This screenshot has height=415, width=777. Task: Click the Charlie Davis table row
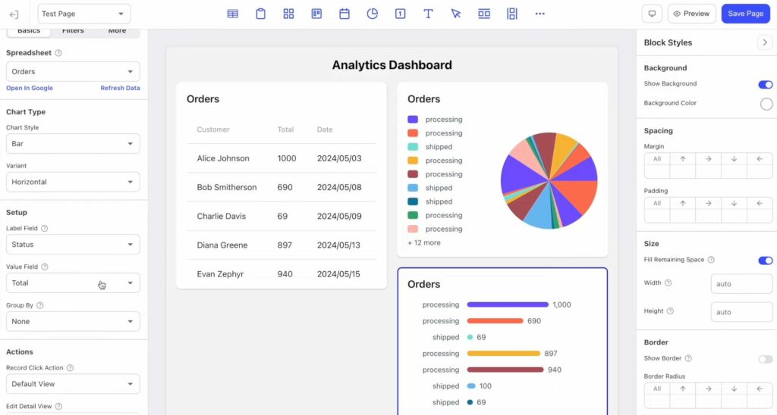pyautogui.click(x=282, y=216)
